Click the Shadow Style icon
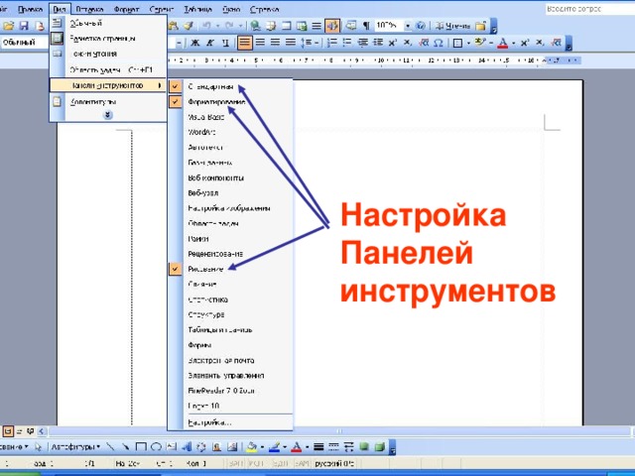Screen dimensions: 635x476 [x=364, y=447]
